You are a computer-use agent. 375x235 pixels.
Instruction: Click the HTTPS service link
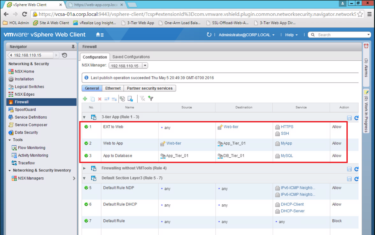(x=287, y=127)
